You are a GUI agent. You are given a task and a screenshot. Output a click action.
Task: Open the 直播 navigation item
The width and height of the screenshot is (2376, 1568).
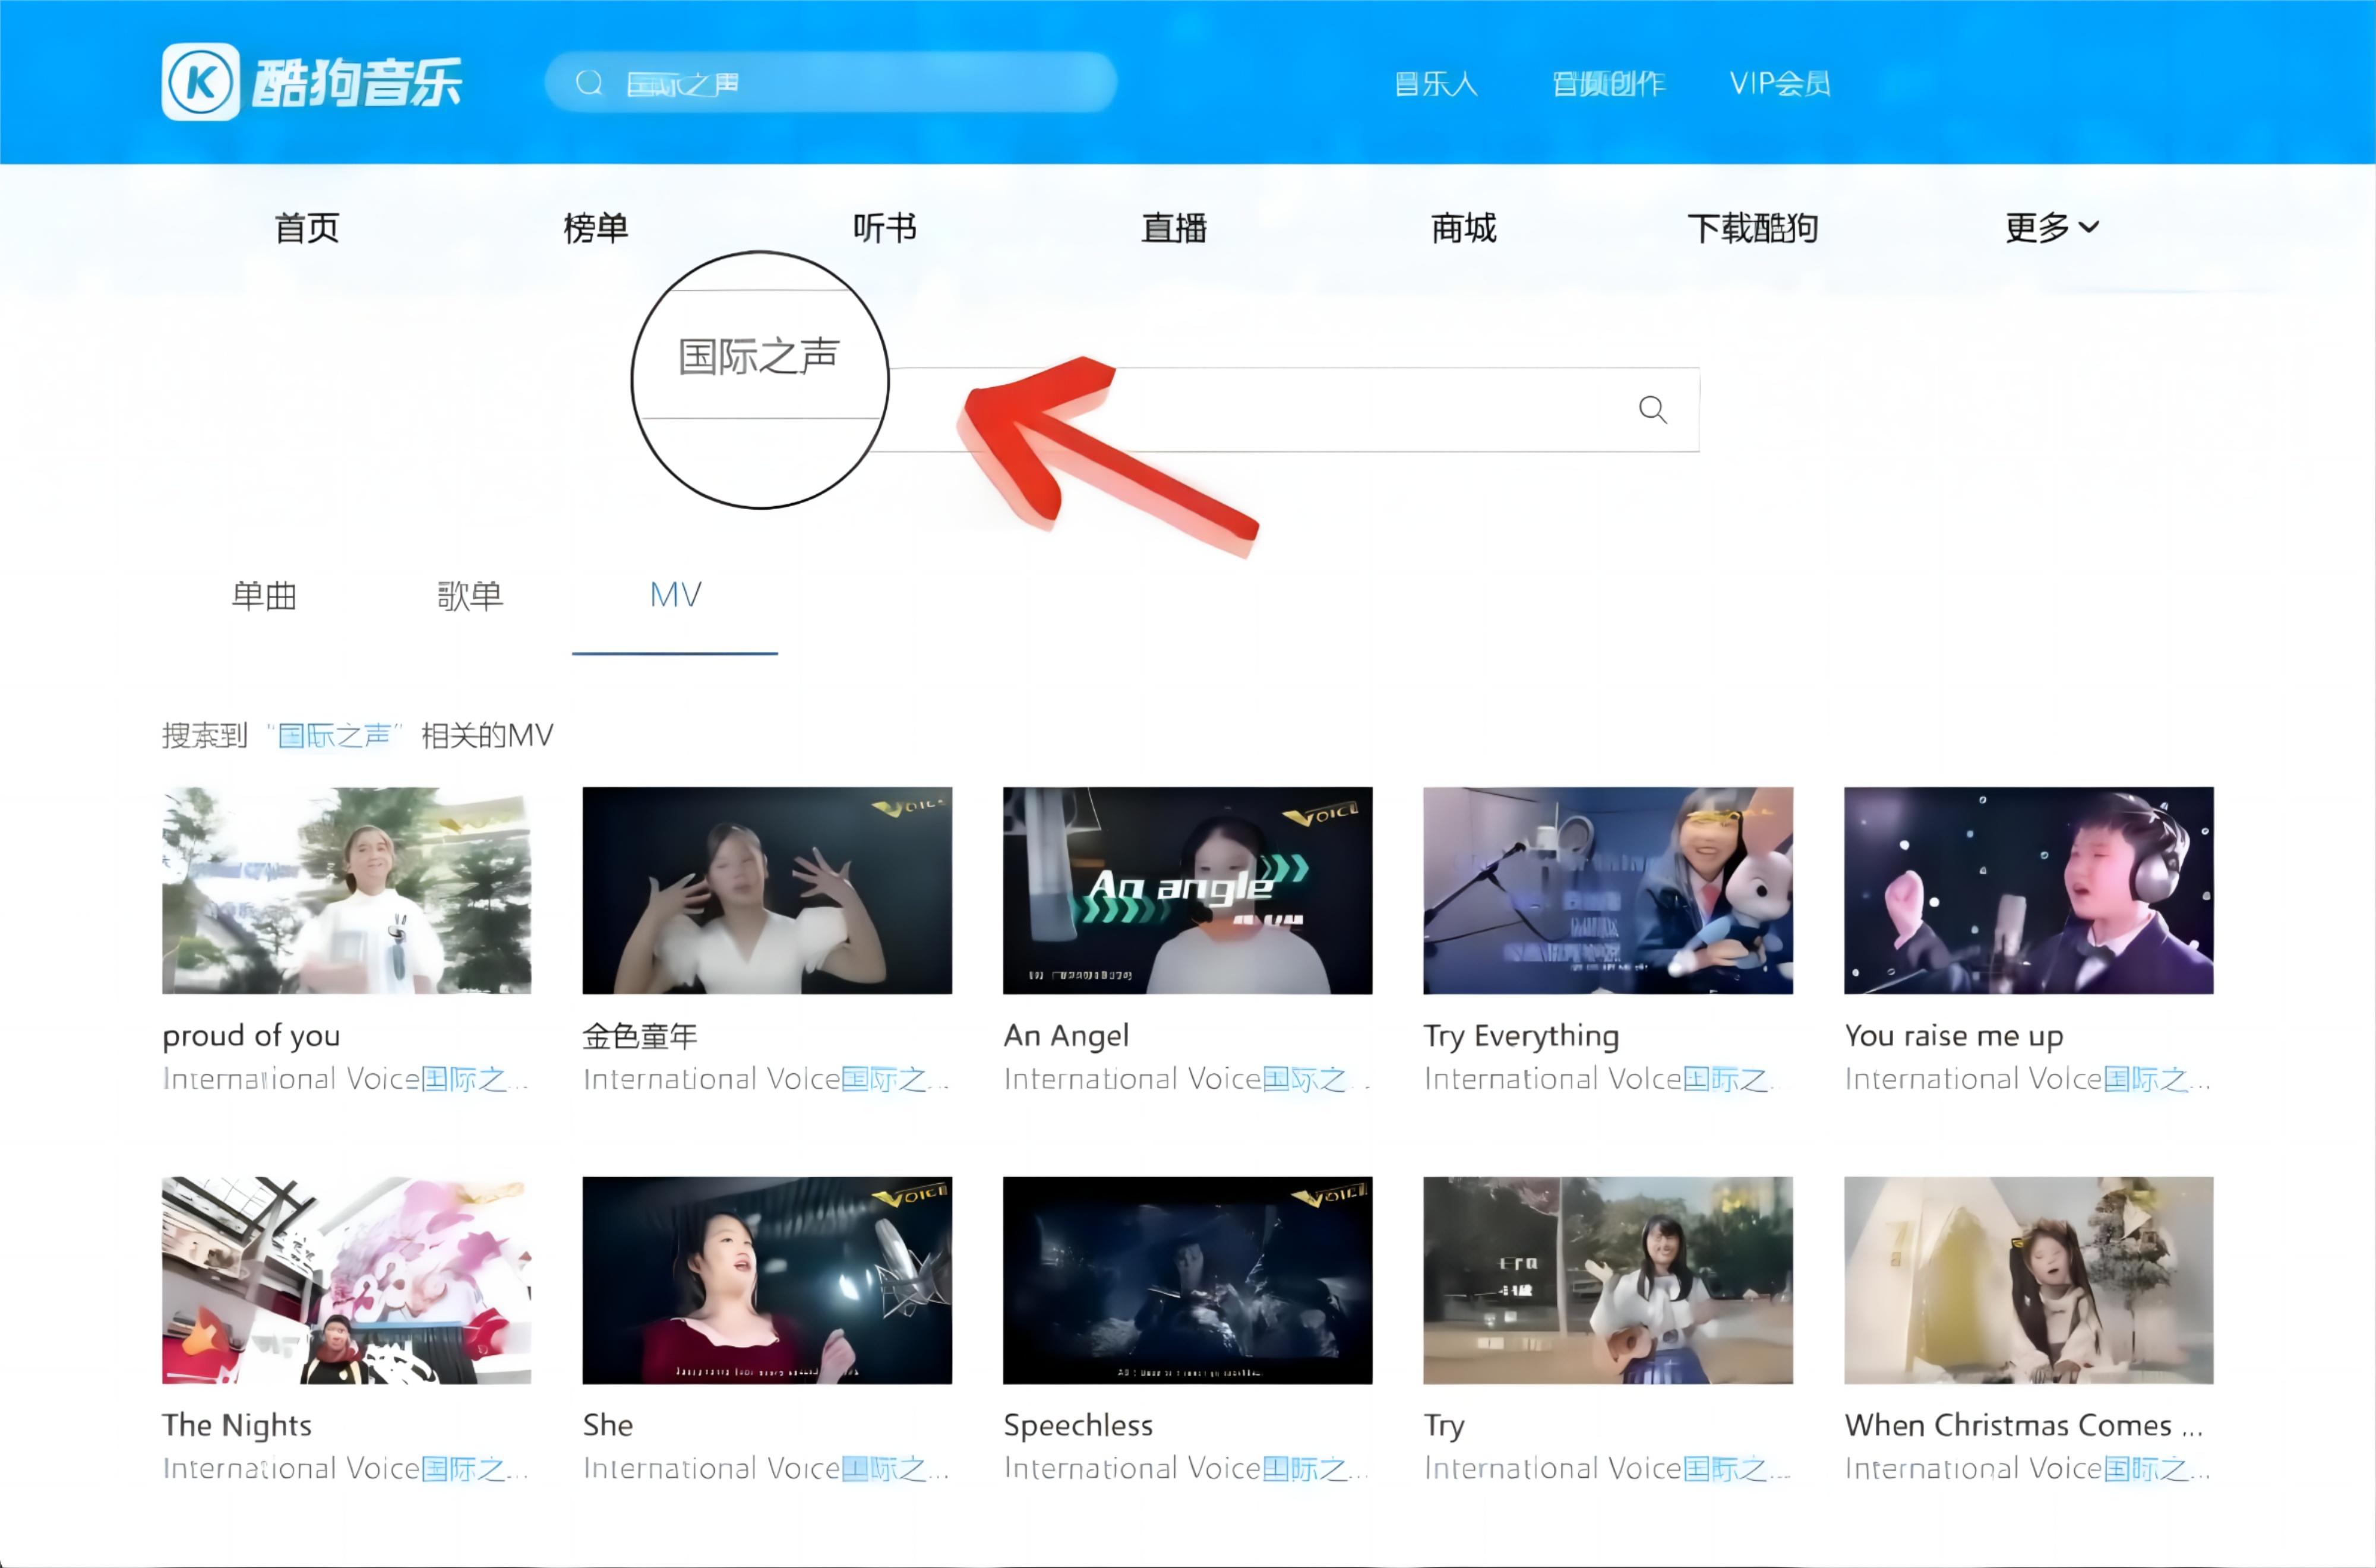click(x=1174, y=228)
